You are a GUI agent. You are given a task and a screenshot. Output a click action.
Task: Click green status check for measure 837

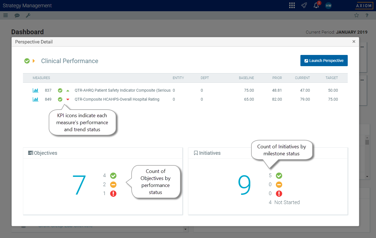(60, 90)
